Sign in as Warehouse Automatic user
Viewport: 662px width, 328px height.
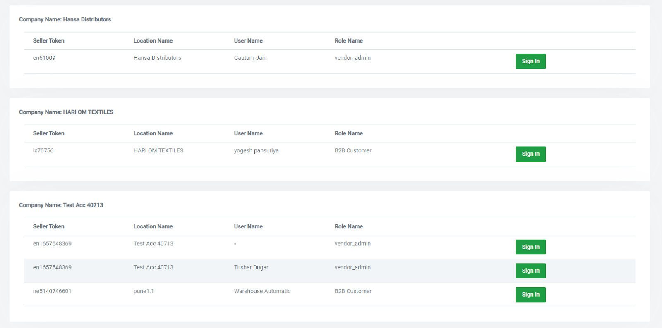coord(530,295)
